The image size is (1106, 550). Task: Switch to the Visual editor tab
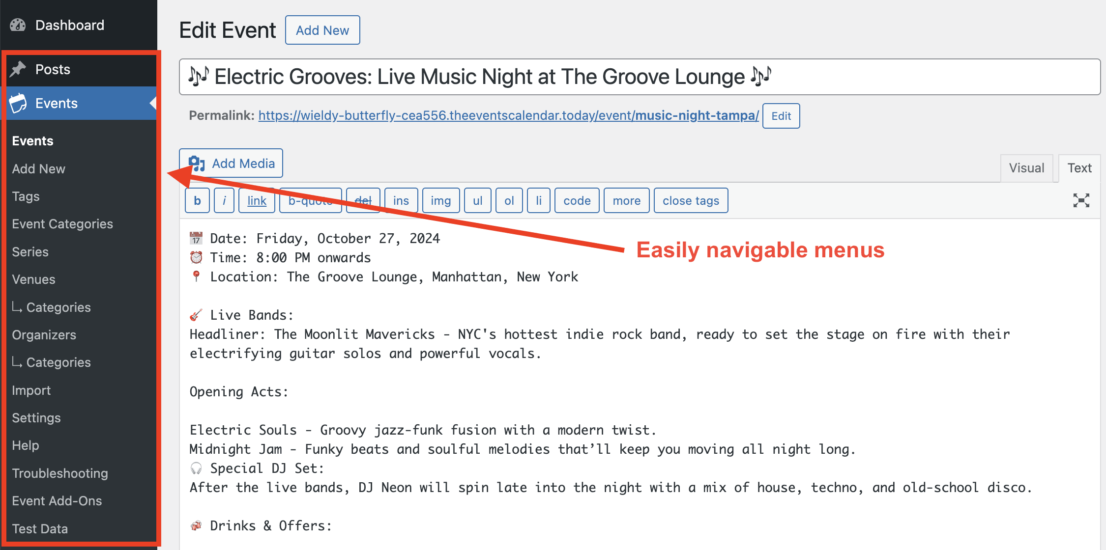1027,168
